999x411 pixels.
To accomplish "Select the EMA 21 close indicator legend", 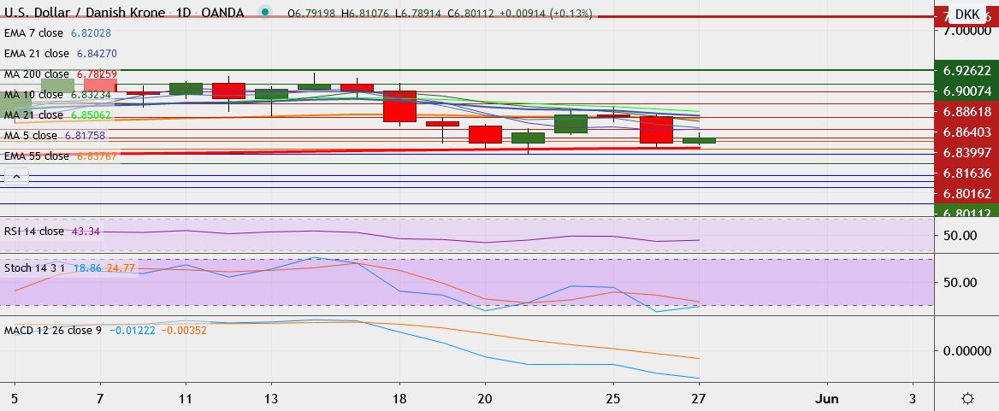I will coord(36,54).
